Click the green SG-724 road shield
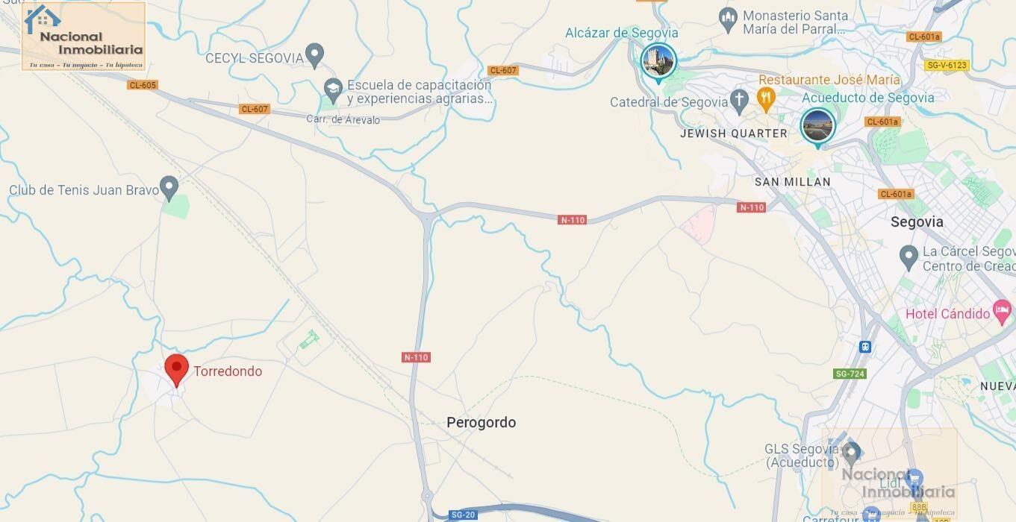The height and width of the screenshot is (522, 1016). tap(850, 374)
